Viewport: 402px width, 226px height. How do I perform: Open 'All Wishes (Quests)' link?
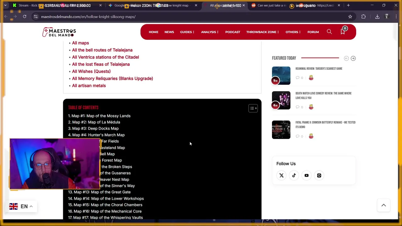pos(91,71)
